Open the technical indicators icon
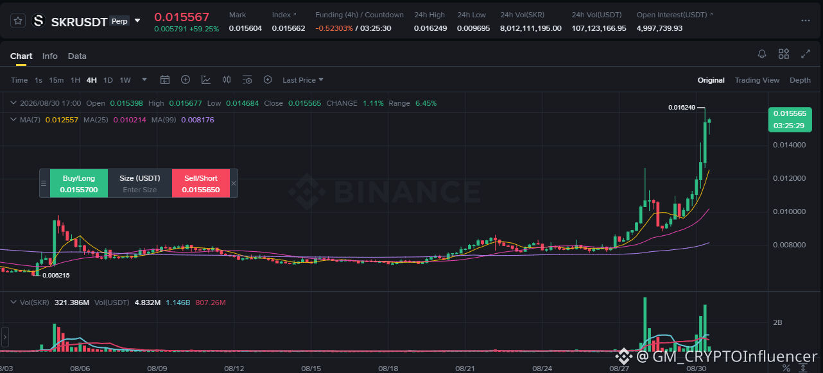The height and width of the screenshot is (373, 823). [206, 80]
